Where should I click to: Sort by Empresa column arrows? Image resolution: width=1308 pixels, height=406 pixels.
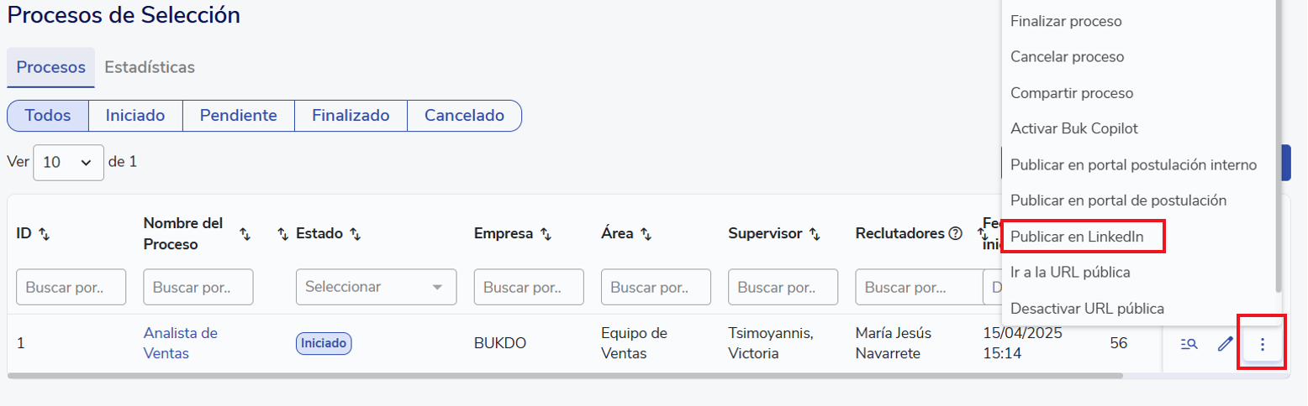(546, 234)
